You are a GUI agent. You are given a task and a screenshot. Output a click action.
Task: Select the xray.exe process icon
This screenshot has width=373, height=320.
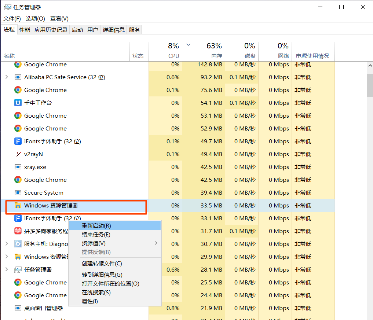[18, 167]
